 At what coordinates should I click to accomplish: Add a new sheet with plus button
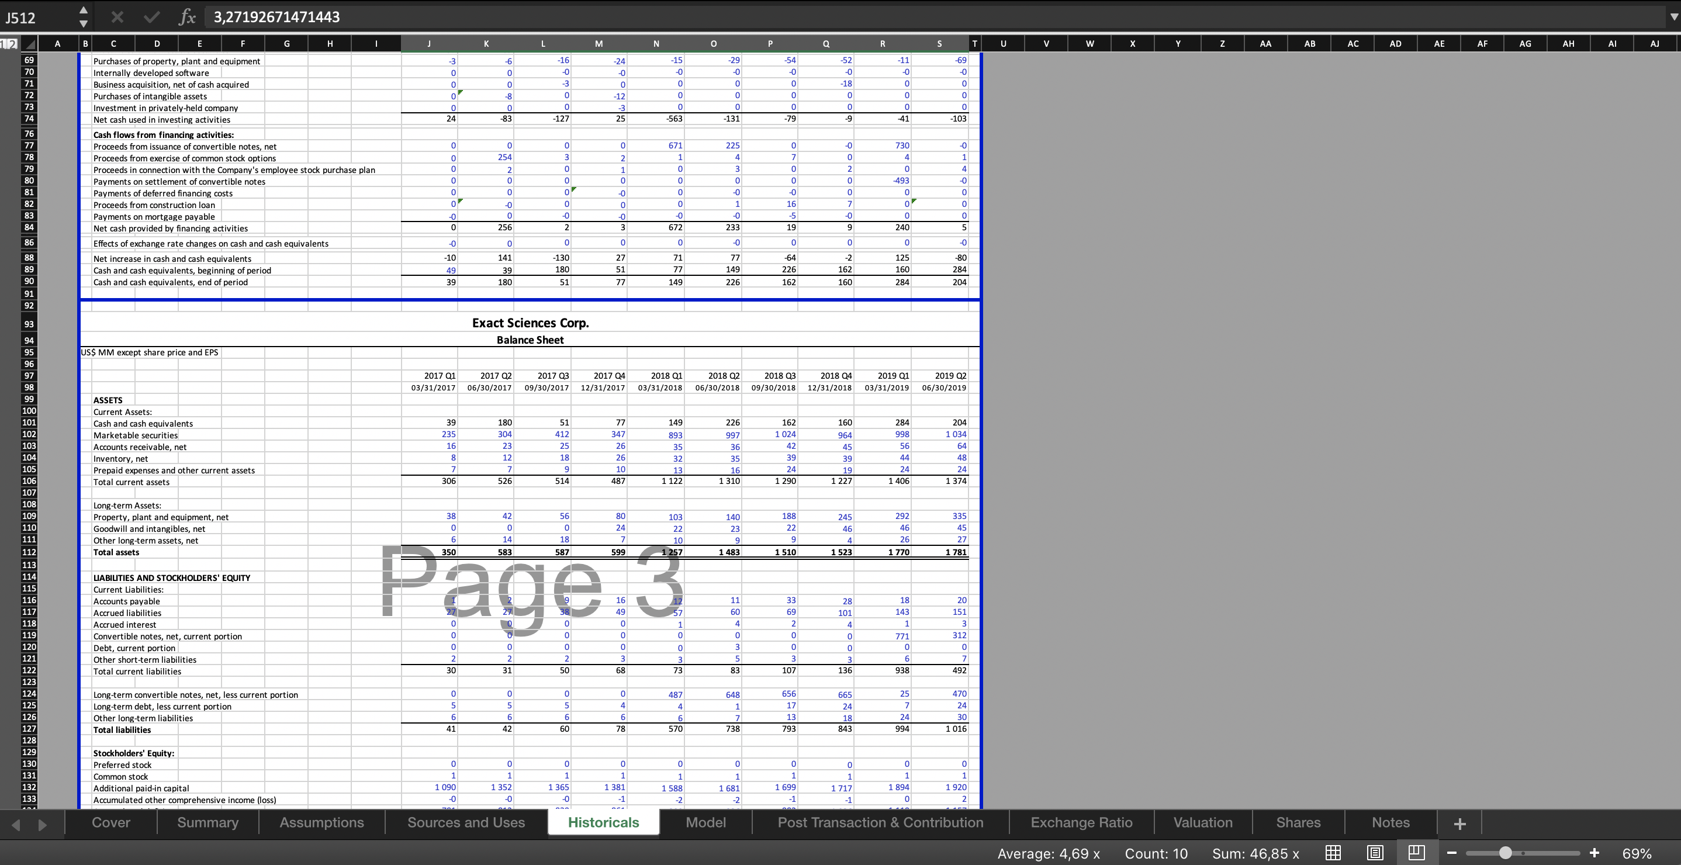coord(1460,824)
